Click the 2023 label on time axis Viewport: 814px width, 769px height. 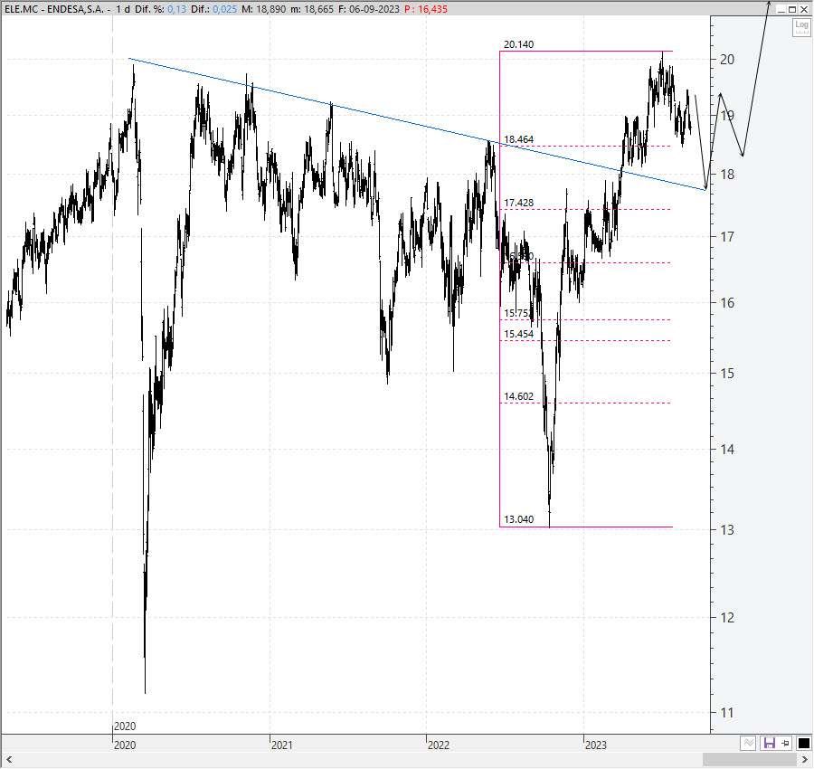[595, 745]
